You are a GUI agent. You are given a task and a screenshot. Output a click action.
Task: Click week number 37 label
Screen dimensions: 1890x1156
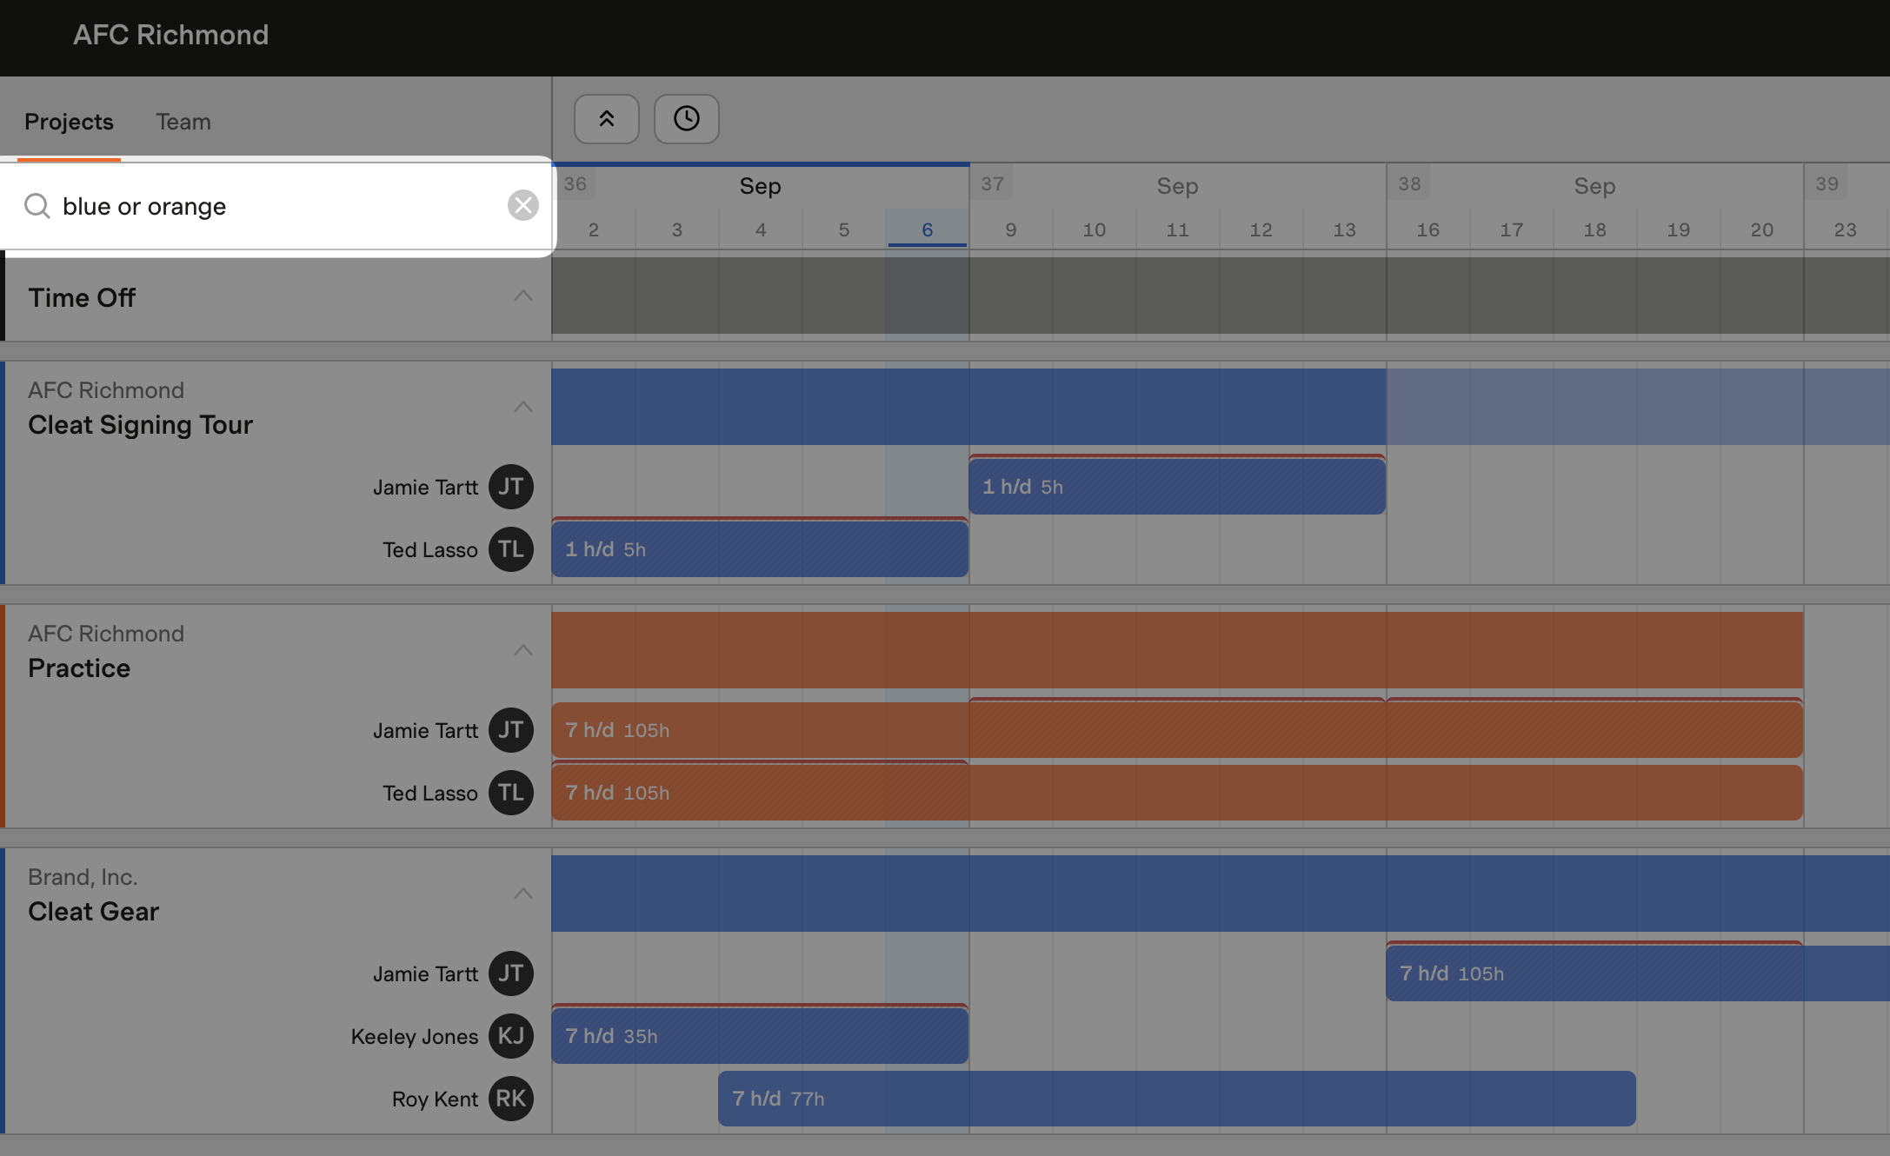993,184
